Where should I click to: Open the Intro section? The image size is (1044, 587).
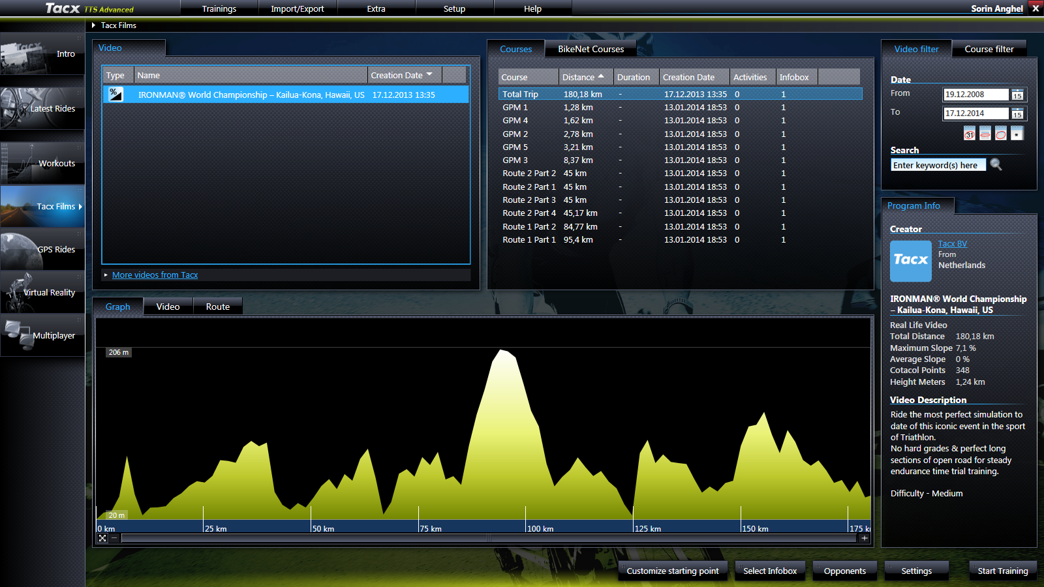pyautogui.click(x=42, y=53)
